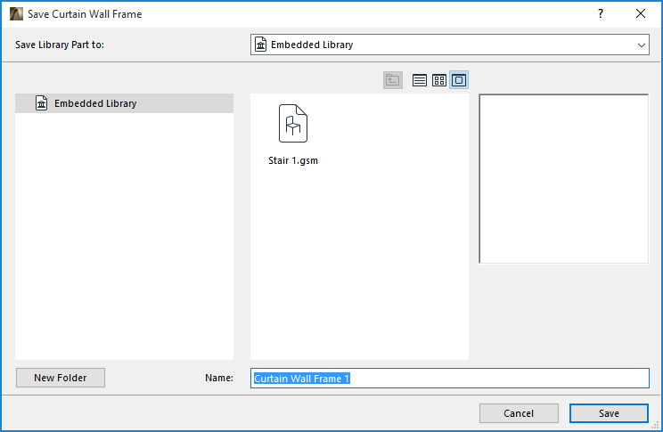Switch to list view icon
Screen dimensions: 663x432
[x=419, y=80]
